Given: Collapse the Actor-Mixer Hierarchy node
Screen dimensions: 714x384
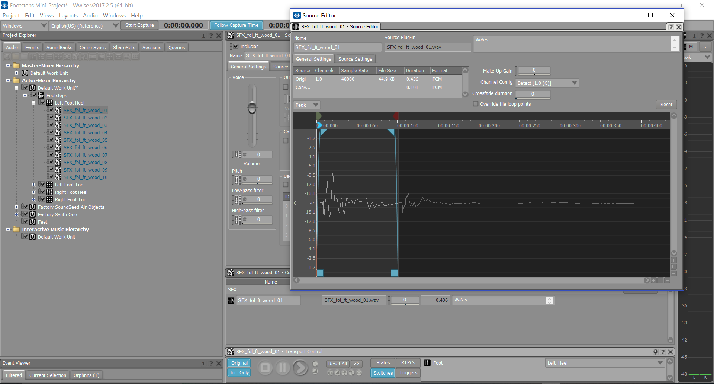Looking at the screenshot, I should pos(8,80).
